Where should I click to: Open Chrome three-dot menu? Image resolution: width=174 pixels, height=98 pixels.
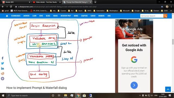pyautogui.click(x=172, y=7)
